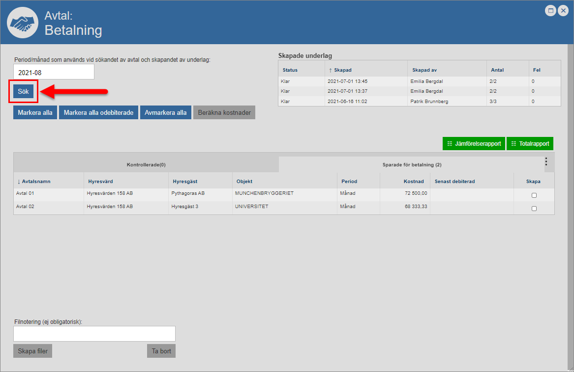Open the three-dot table options menu

(546, 161)
